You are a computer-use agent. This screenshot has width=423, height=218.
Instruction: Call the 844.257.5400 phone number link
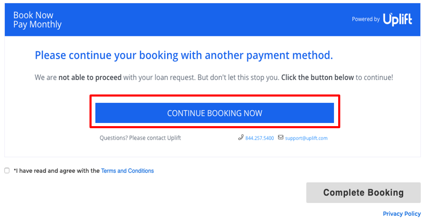[x=260, y=138]
